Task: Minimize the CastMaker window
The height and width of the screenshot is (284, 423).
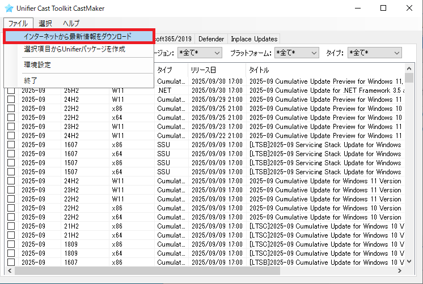Action: pyautogui.click(x=357, y=8)
